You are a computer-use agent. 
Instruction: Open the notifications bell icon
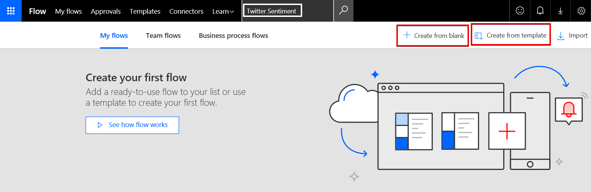(x=540, y=11)
